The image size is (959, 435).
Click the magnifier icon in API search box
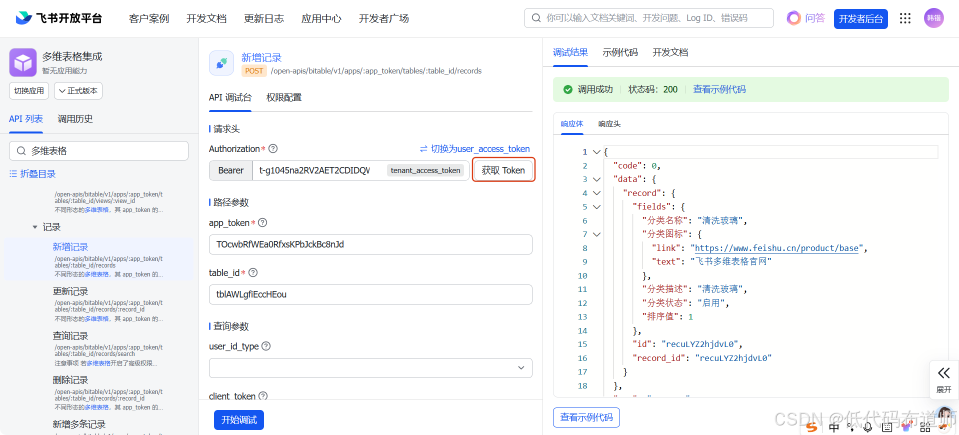tap(21, 150)
